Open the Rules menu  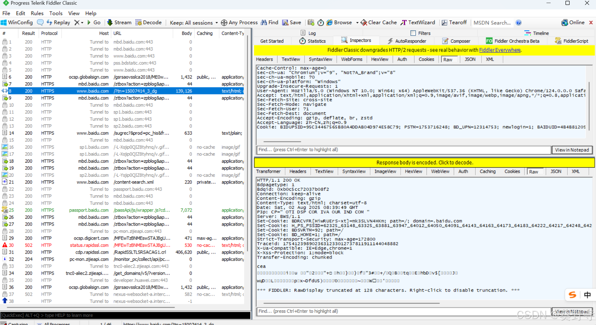[37, 13]
